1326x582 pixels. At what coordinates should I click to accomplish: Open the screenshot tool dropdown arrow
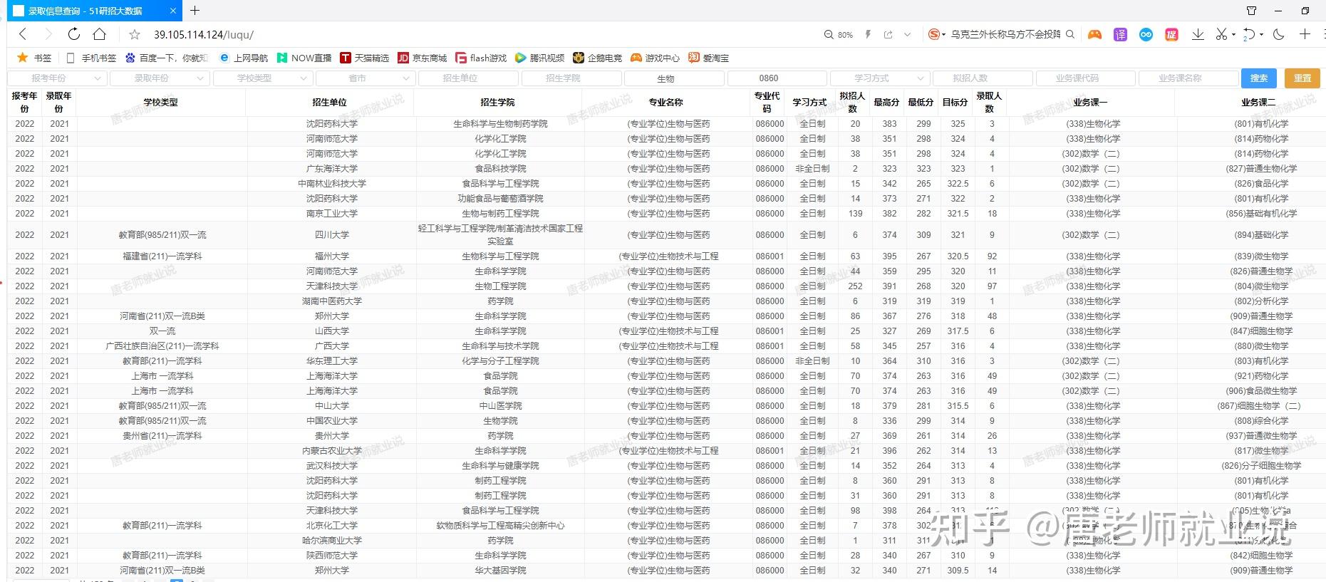click(x=1233, y=34)
